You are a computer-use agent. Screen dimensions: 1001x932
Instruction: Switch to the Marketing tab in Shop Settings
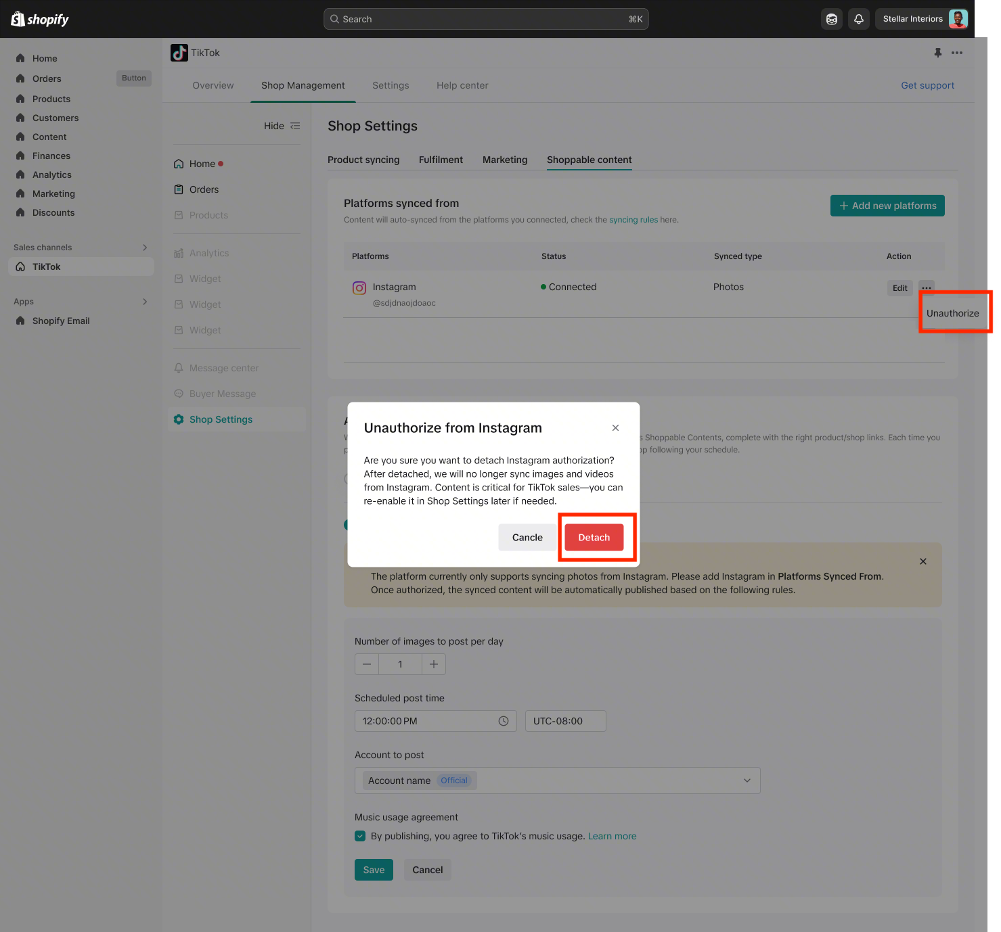(505, 160)
